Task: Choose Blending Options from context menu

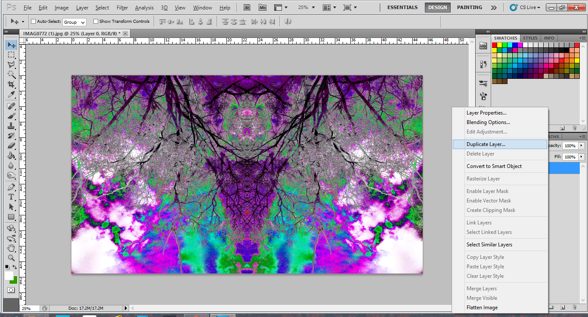Action: [499, 122]
